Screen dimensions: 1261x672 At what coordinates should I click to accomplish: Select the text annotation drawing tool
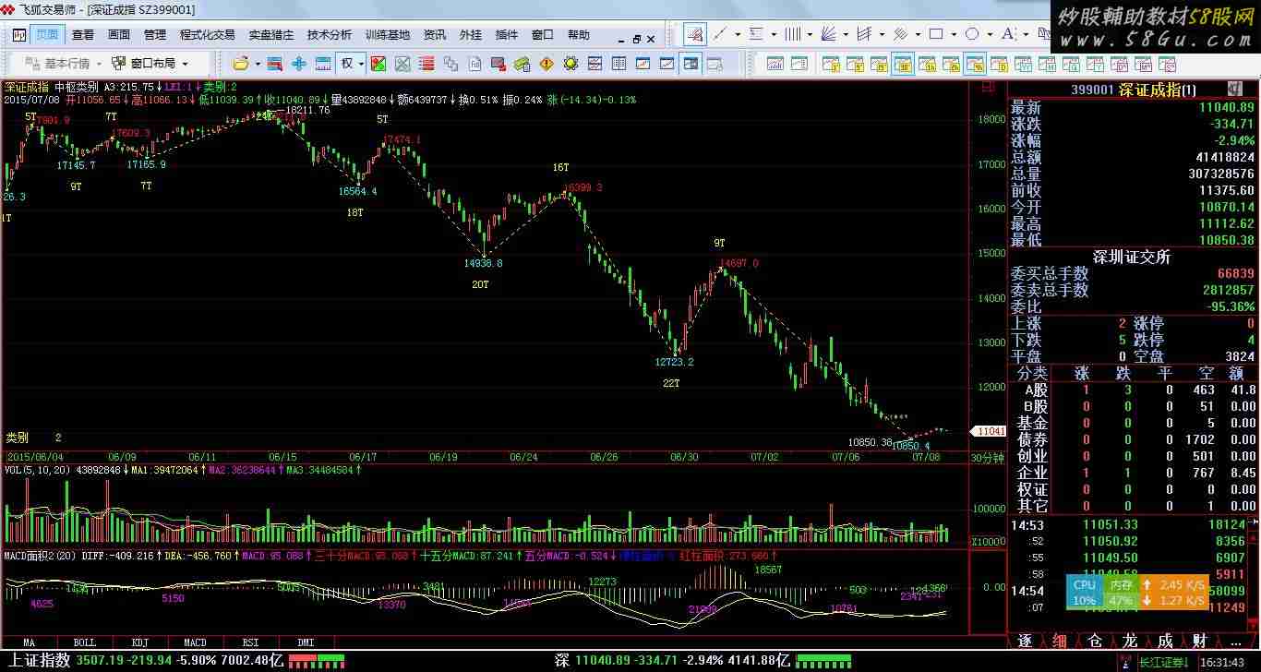(x=1007, y=34)
